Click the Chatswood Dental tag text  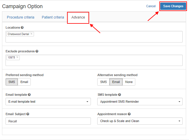(19, 34)
